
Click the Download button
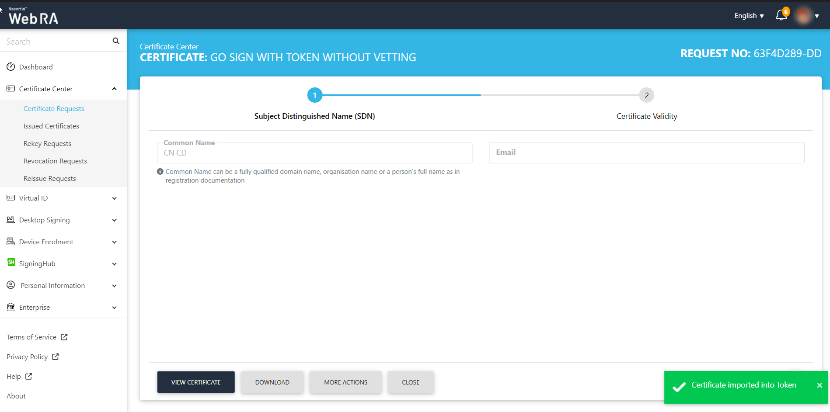(272, 382)
